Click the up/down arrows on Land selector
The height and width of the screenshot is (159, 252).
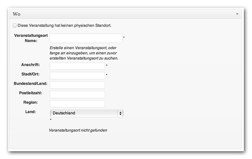(120, 113)
